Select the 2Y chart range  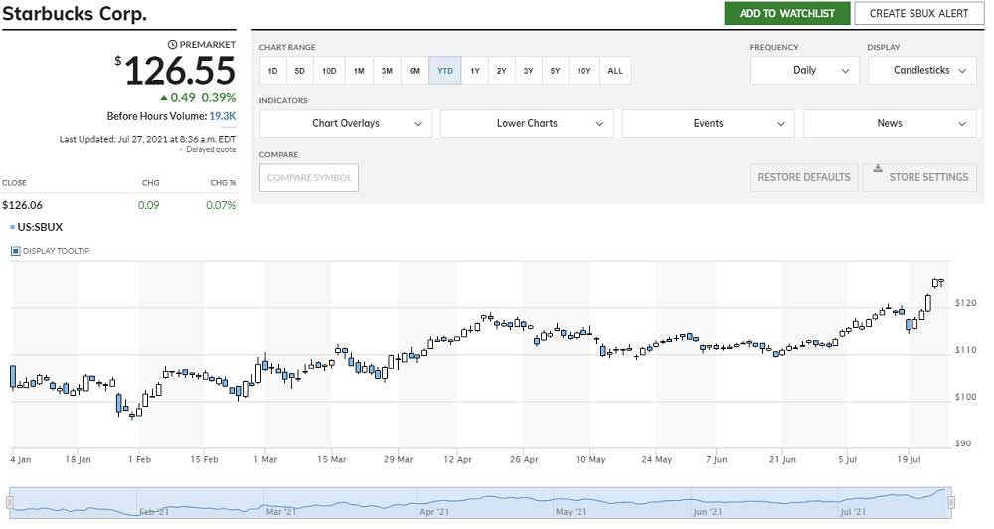coord(501,71)
